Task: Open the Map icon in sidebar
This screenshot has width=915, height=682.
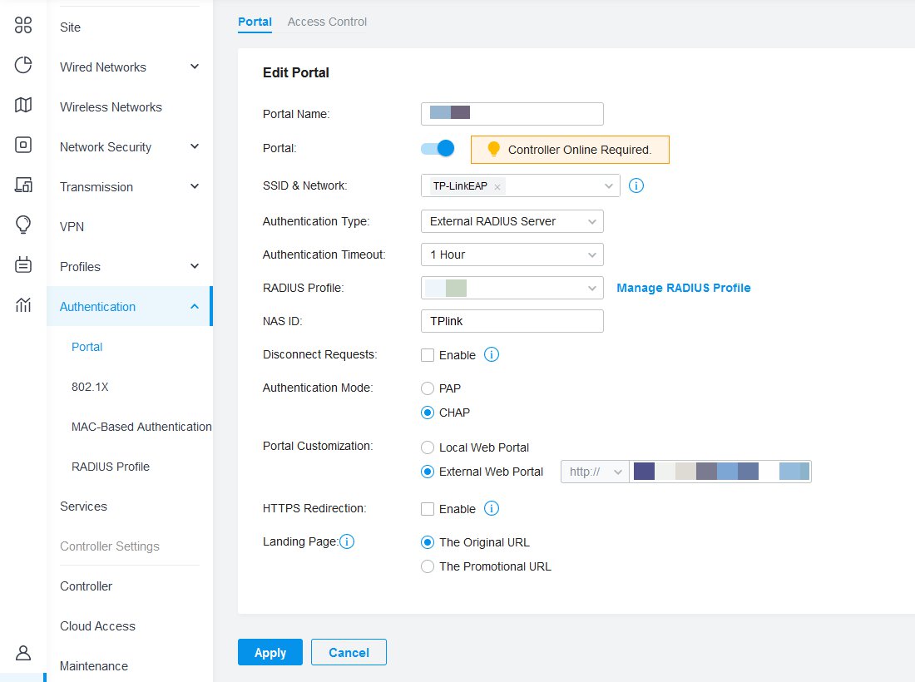Action: tap(23, 105)
